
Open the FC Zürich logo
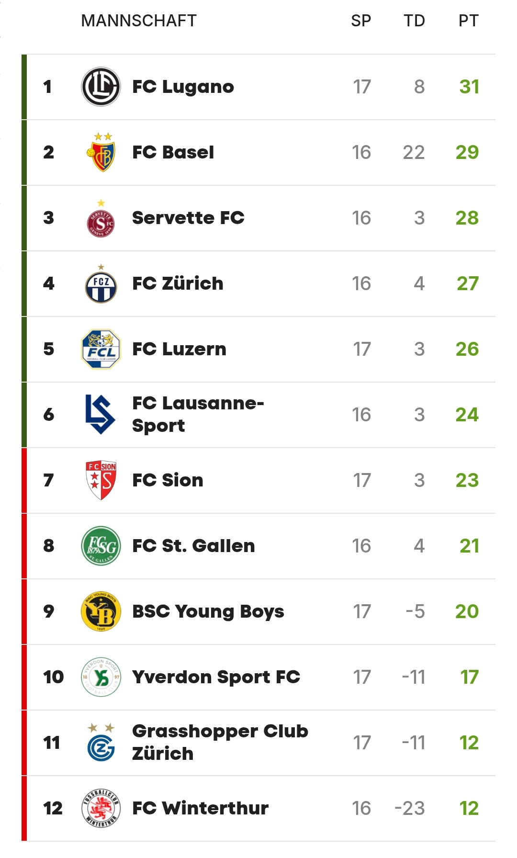pyautogui.click(x=101, y=285)
